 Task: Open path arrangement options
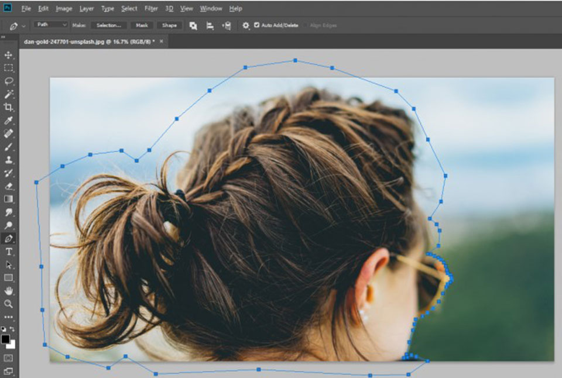pyautogui.click(x=227, y=25)
